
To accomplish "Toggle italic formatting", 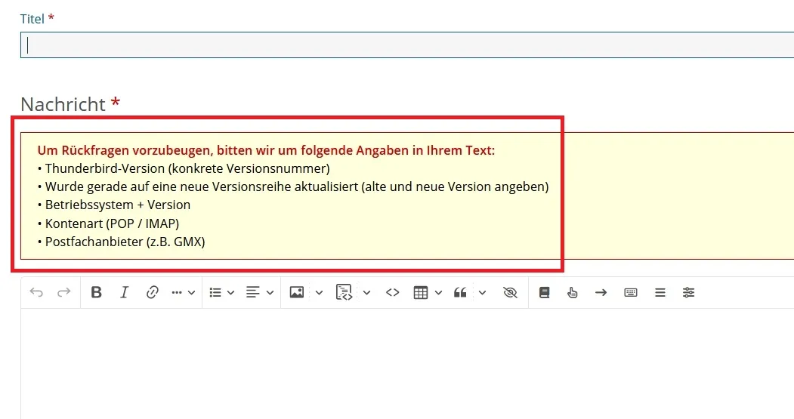I will (124, 292).
